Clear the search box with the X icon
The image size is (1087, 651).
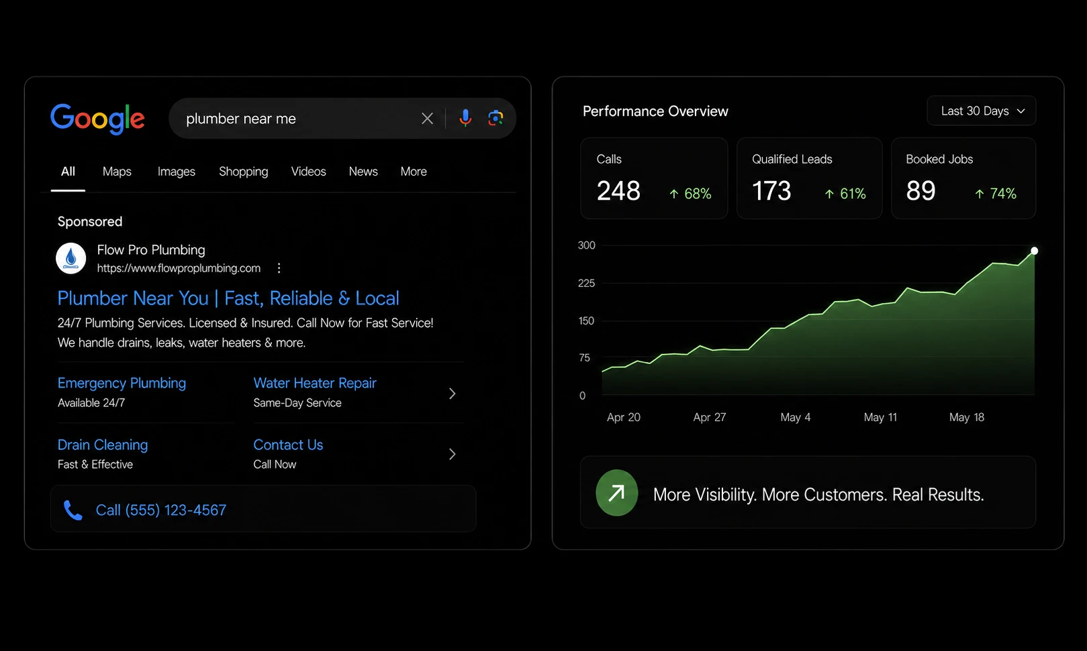(x=427, y=119)
